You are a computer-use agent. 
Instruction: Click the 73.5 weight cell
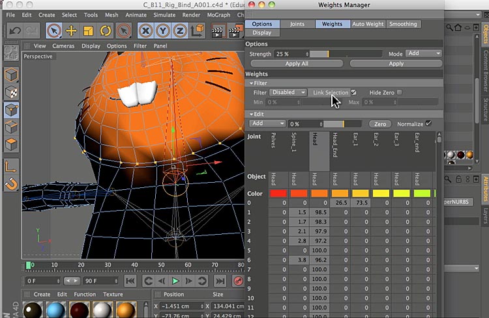[361, 202]
